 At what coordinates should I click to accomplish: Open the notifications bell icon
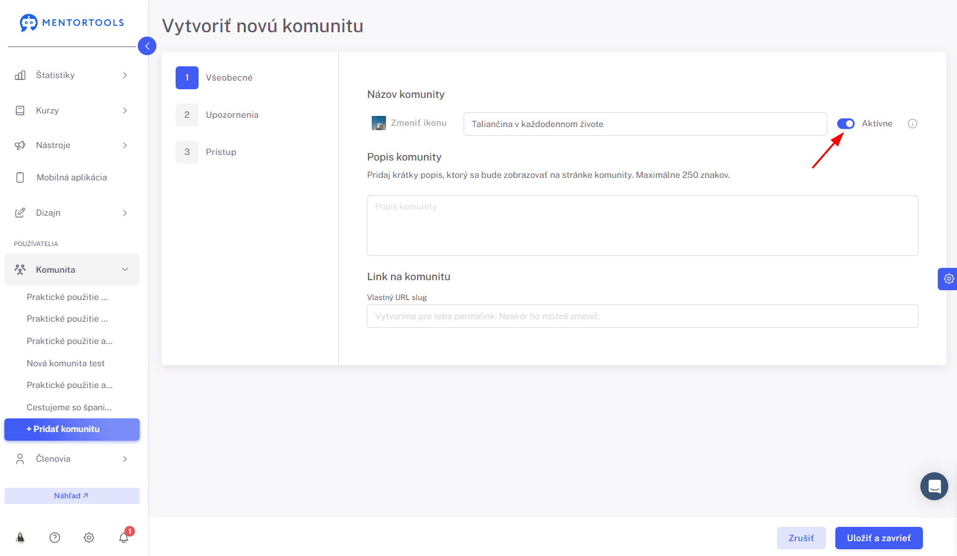(x=124, y=537)
